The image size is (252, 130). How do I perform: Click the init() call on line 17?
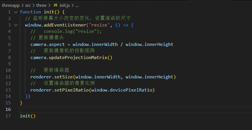(x=28, y=116)
